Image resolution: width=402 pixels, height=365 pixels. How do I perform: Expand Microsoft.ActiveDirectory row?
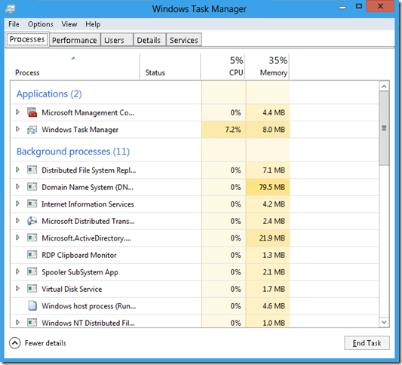pos(17,238)
